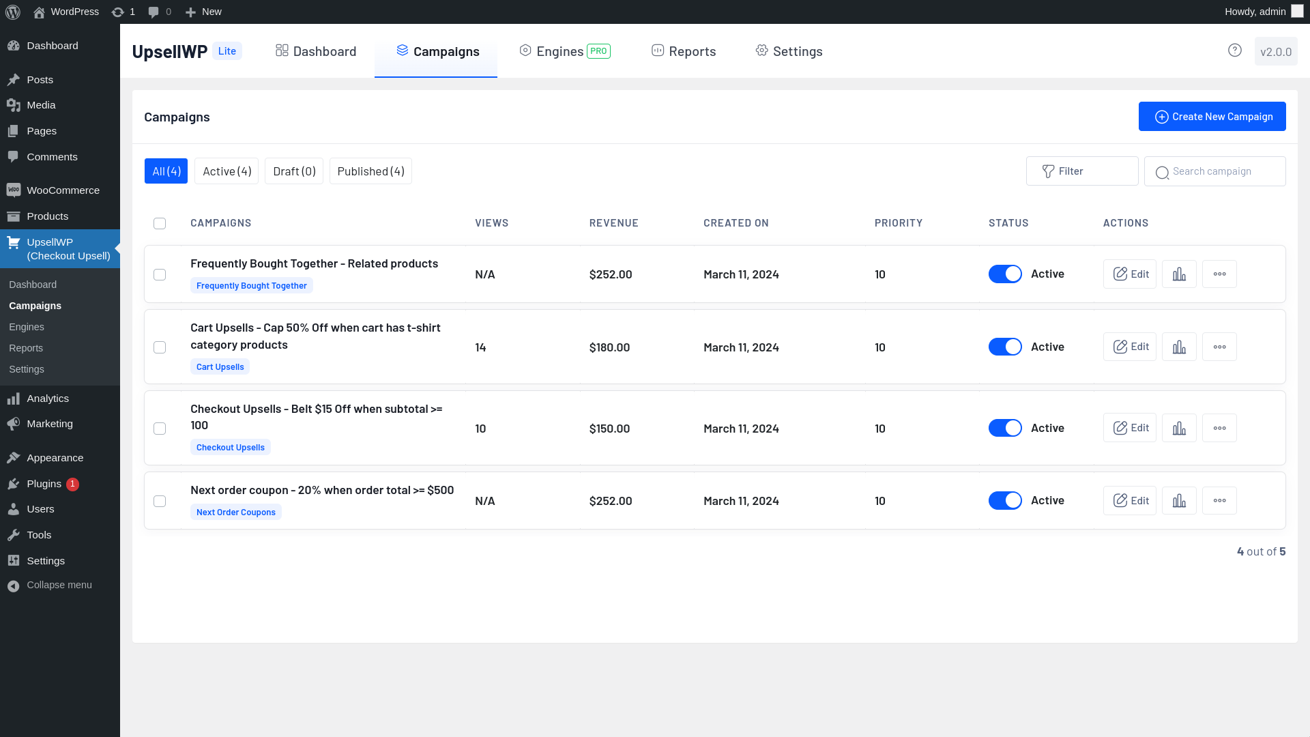Open Posts from the sidebar

60,80
